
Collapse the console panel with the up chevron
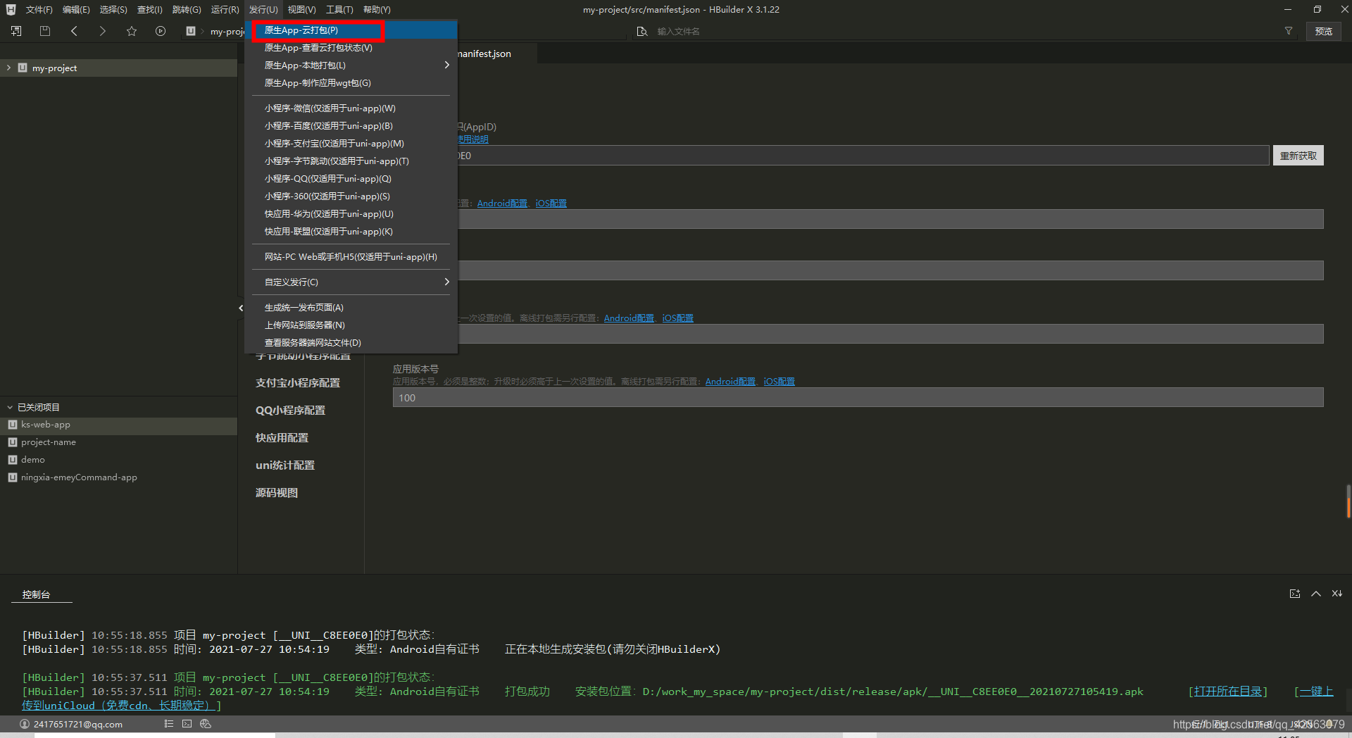click(1315, 594)
